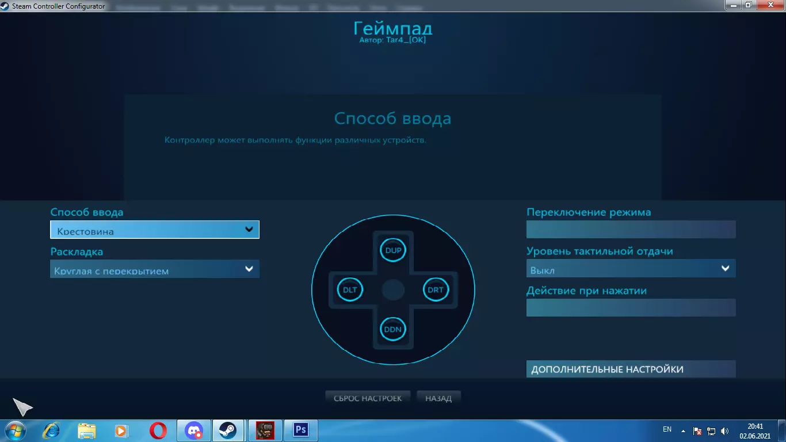The width and height of the screenshot is (786, 442).
Task: Open Уровень тактильной отдачи dropdown
Action: (631, 268)
